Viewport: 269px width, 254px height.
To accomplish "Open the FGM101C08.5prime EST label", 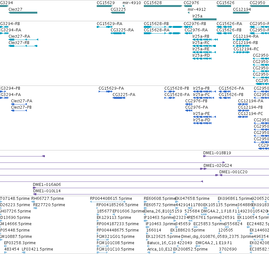I will coord(115,243).
